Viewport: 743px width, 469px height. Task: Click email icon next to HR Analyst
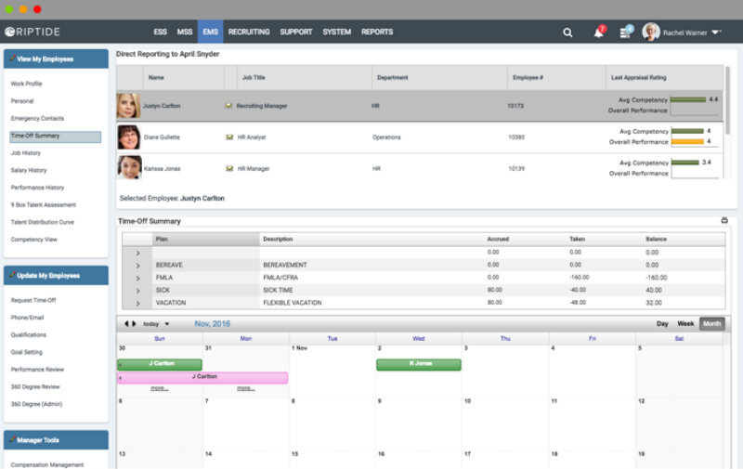(x=229, y=137)
